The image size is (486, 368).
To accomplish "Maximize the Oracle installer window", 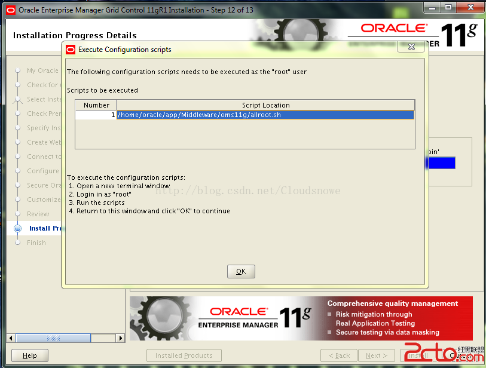I will (x=448, y=8).
